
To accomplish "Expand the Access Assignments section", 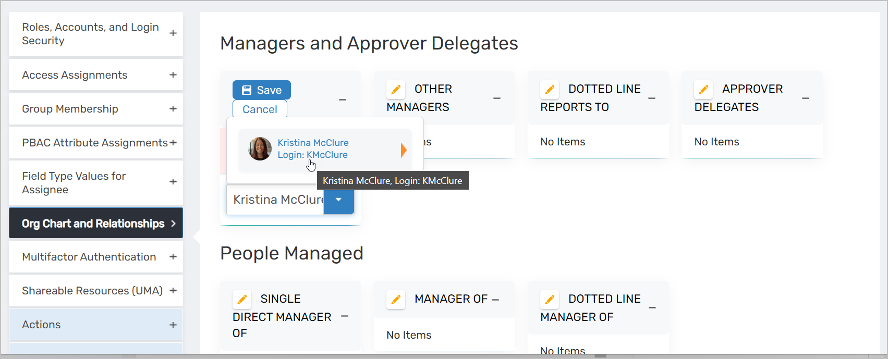I will pyautogui.click(x=173, y=75).
